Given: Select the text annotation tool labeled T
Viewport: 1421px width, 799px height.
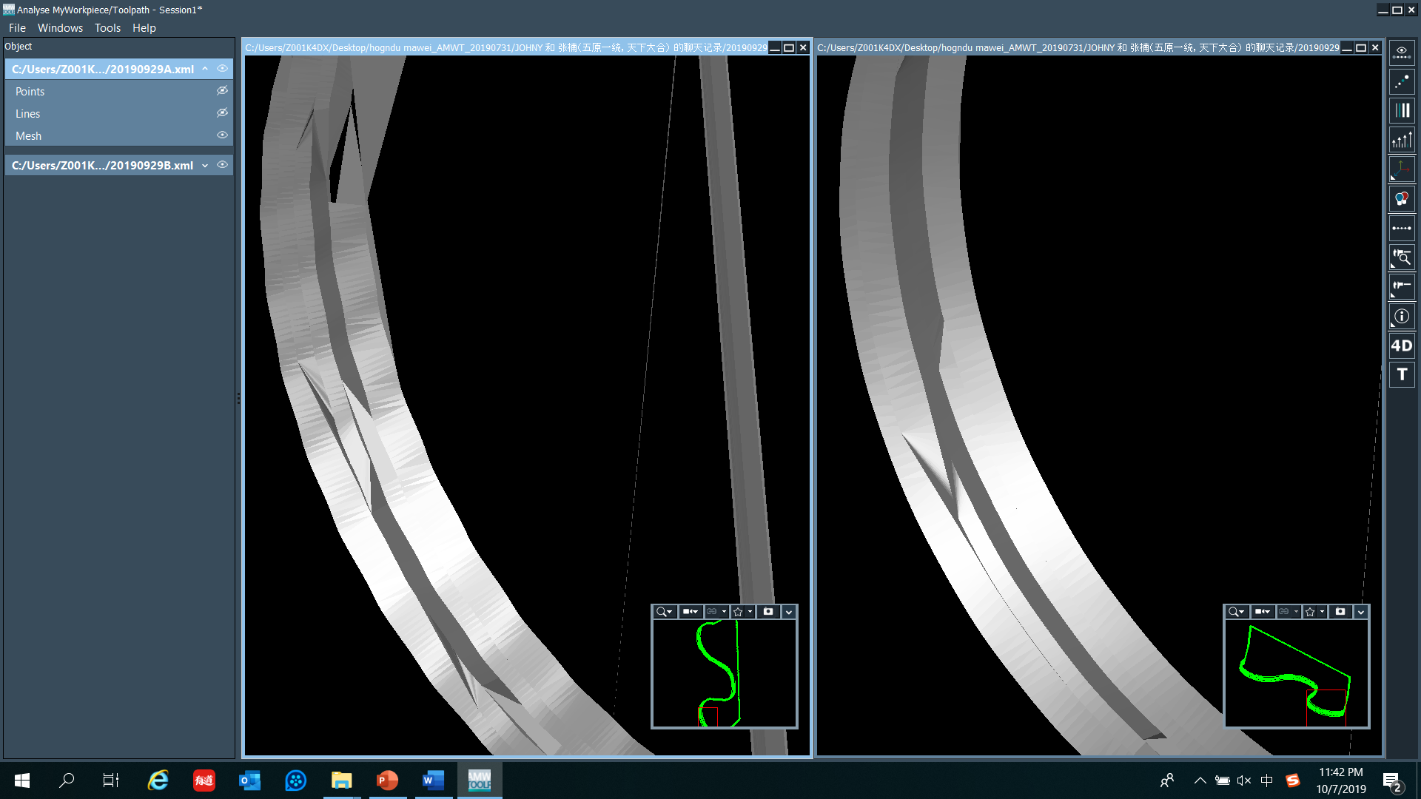Looking at the screenshot, I should click(1402, 374).
